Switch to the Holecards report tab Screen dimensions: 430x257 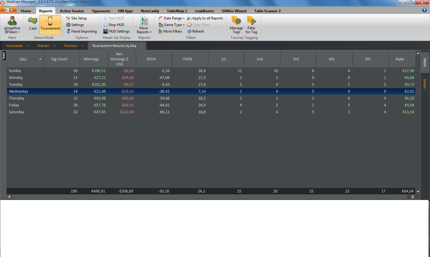click(x=14, y=46)
